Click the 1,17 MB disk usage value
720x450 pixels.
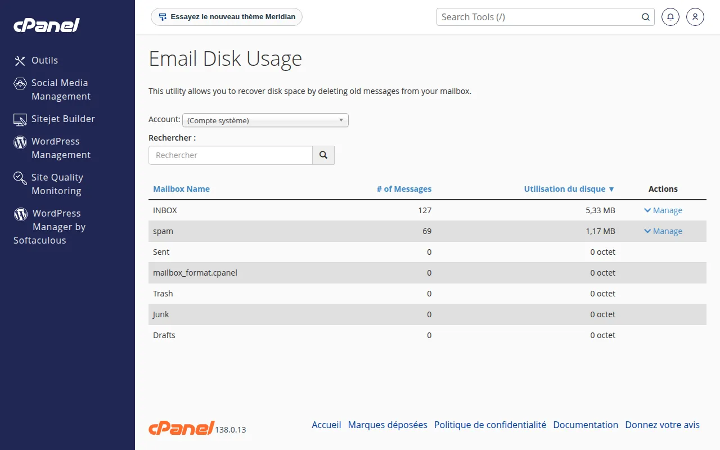[600, 231]
